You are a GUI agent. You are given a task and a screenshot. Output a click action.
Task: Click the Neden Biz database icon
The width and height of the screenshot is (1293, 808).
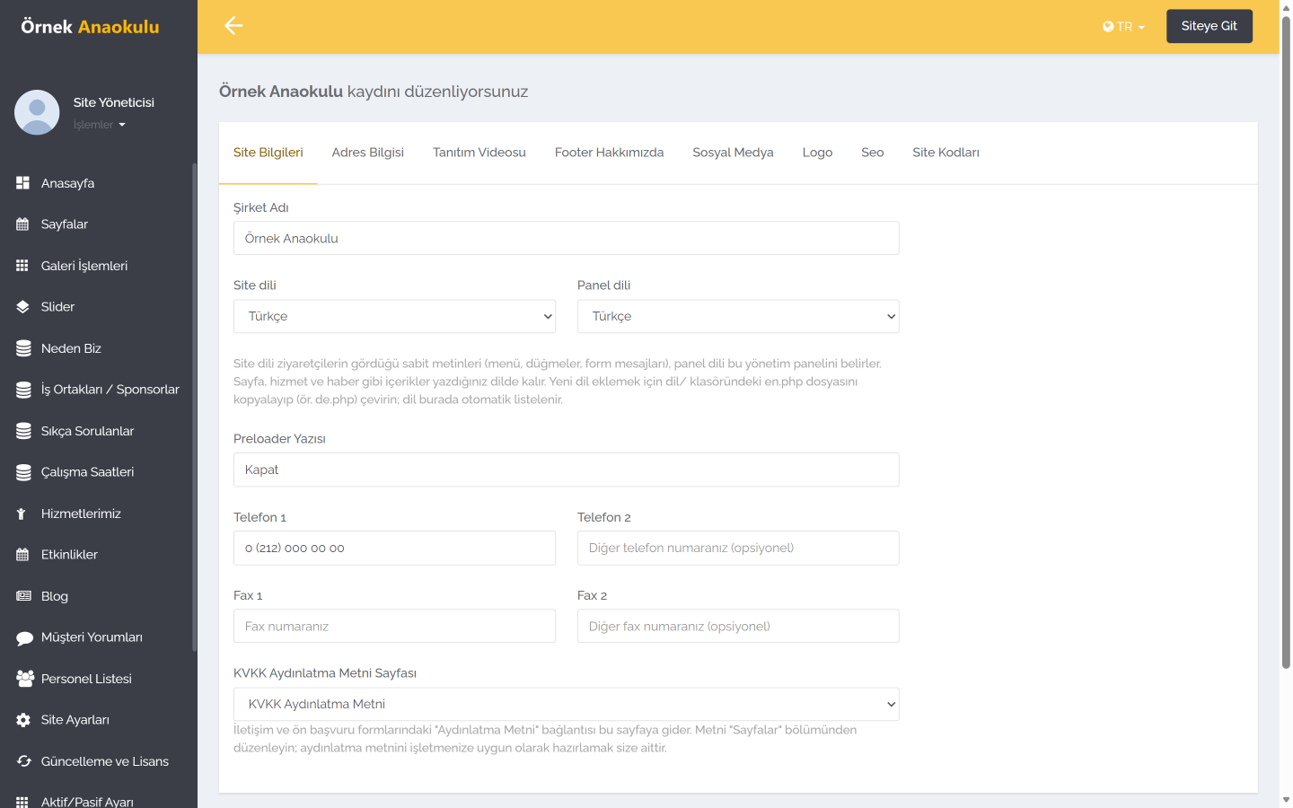pyautogui.click(x=23, y=348)
